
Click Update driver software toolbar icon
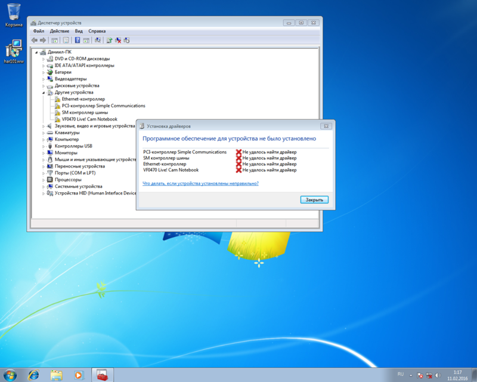click(109, 40)
